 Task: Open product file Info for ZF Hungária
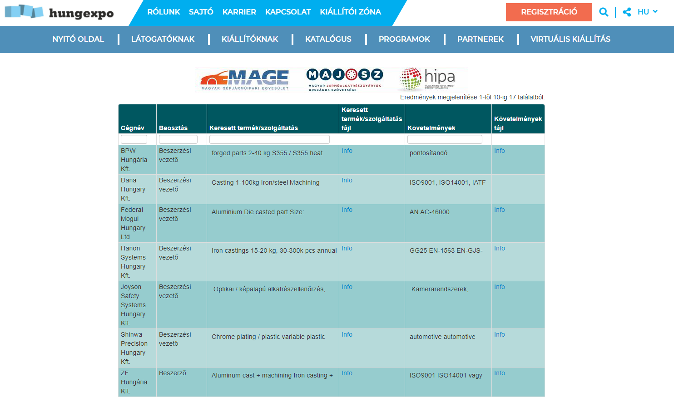point(347,373)
